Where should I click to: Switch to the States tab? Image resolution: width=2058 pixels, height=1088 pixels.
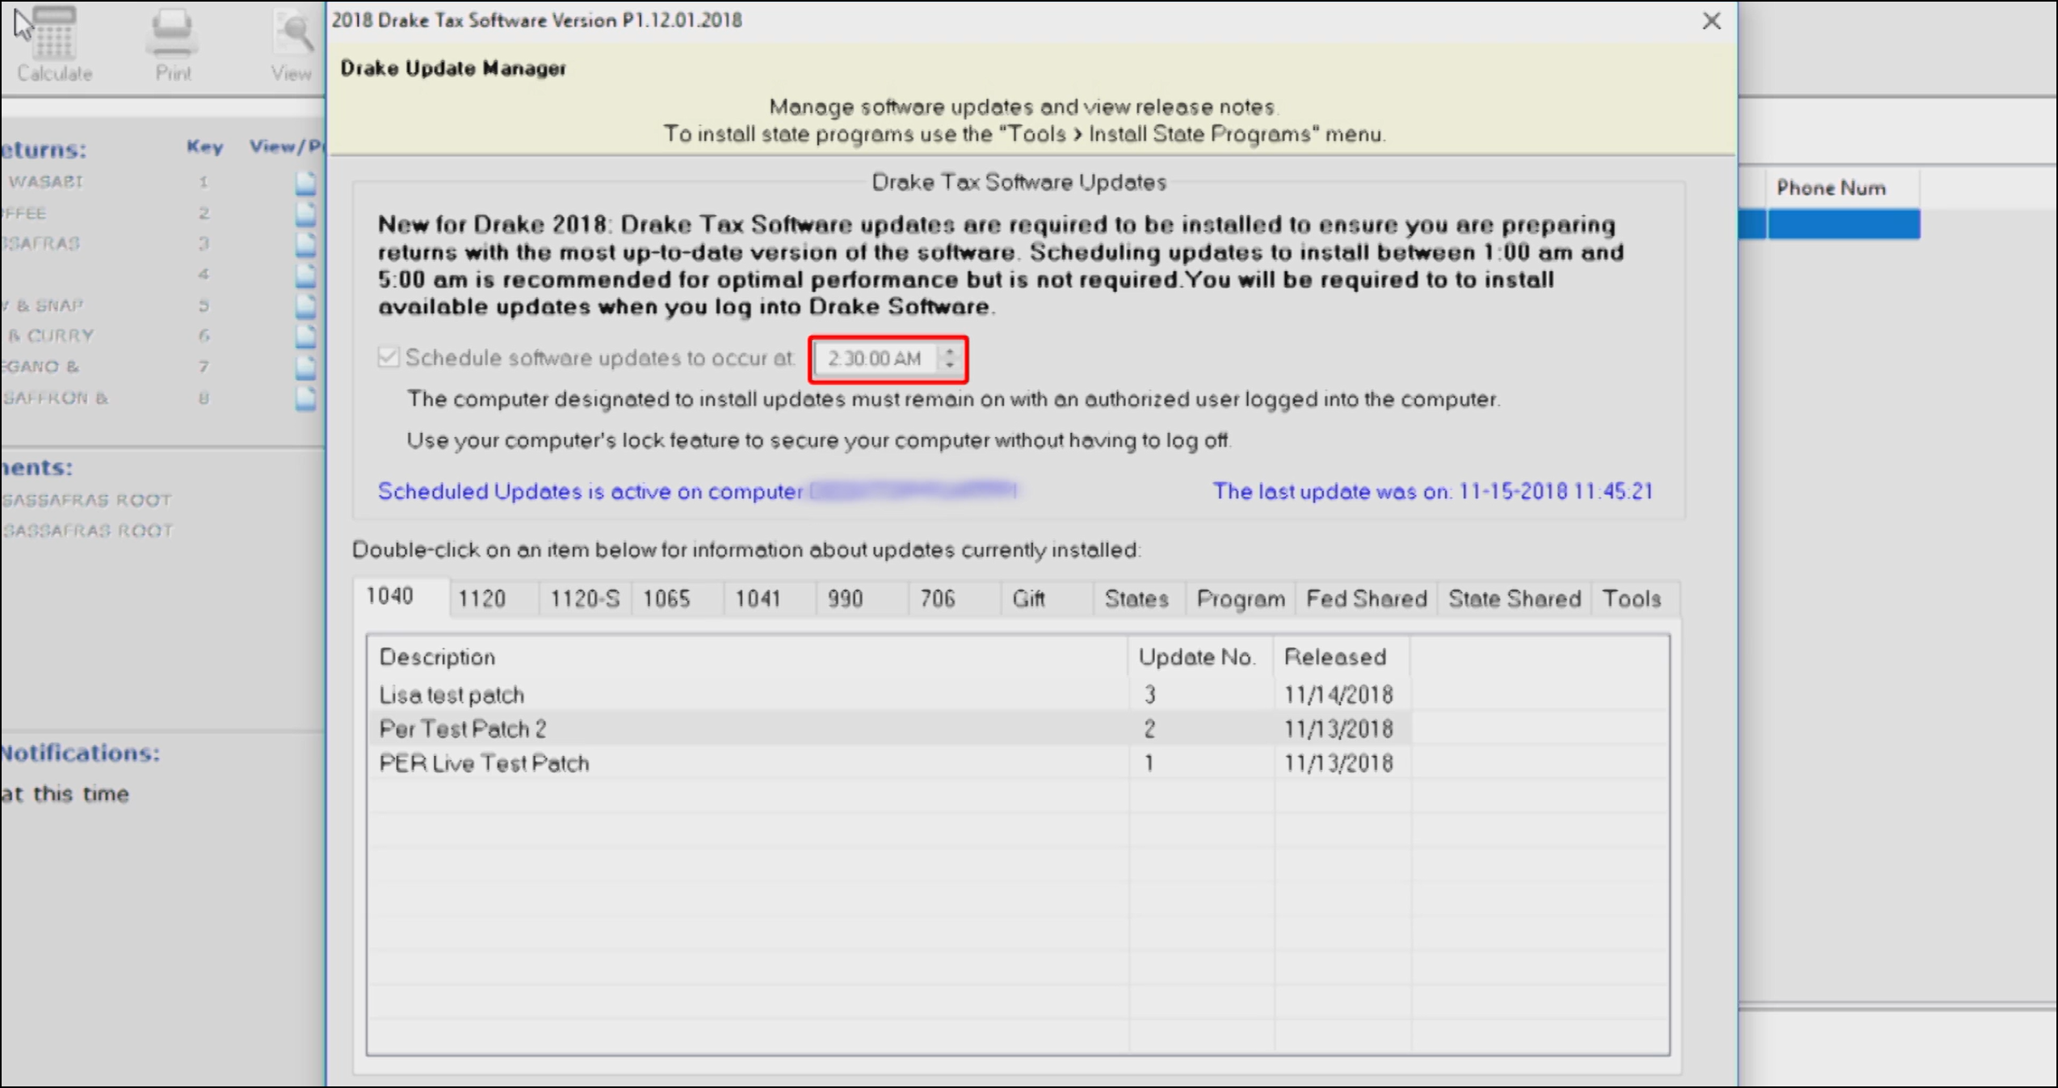coord(1137,599)
